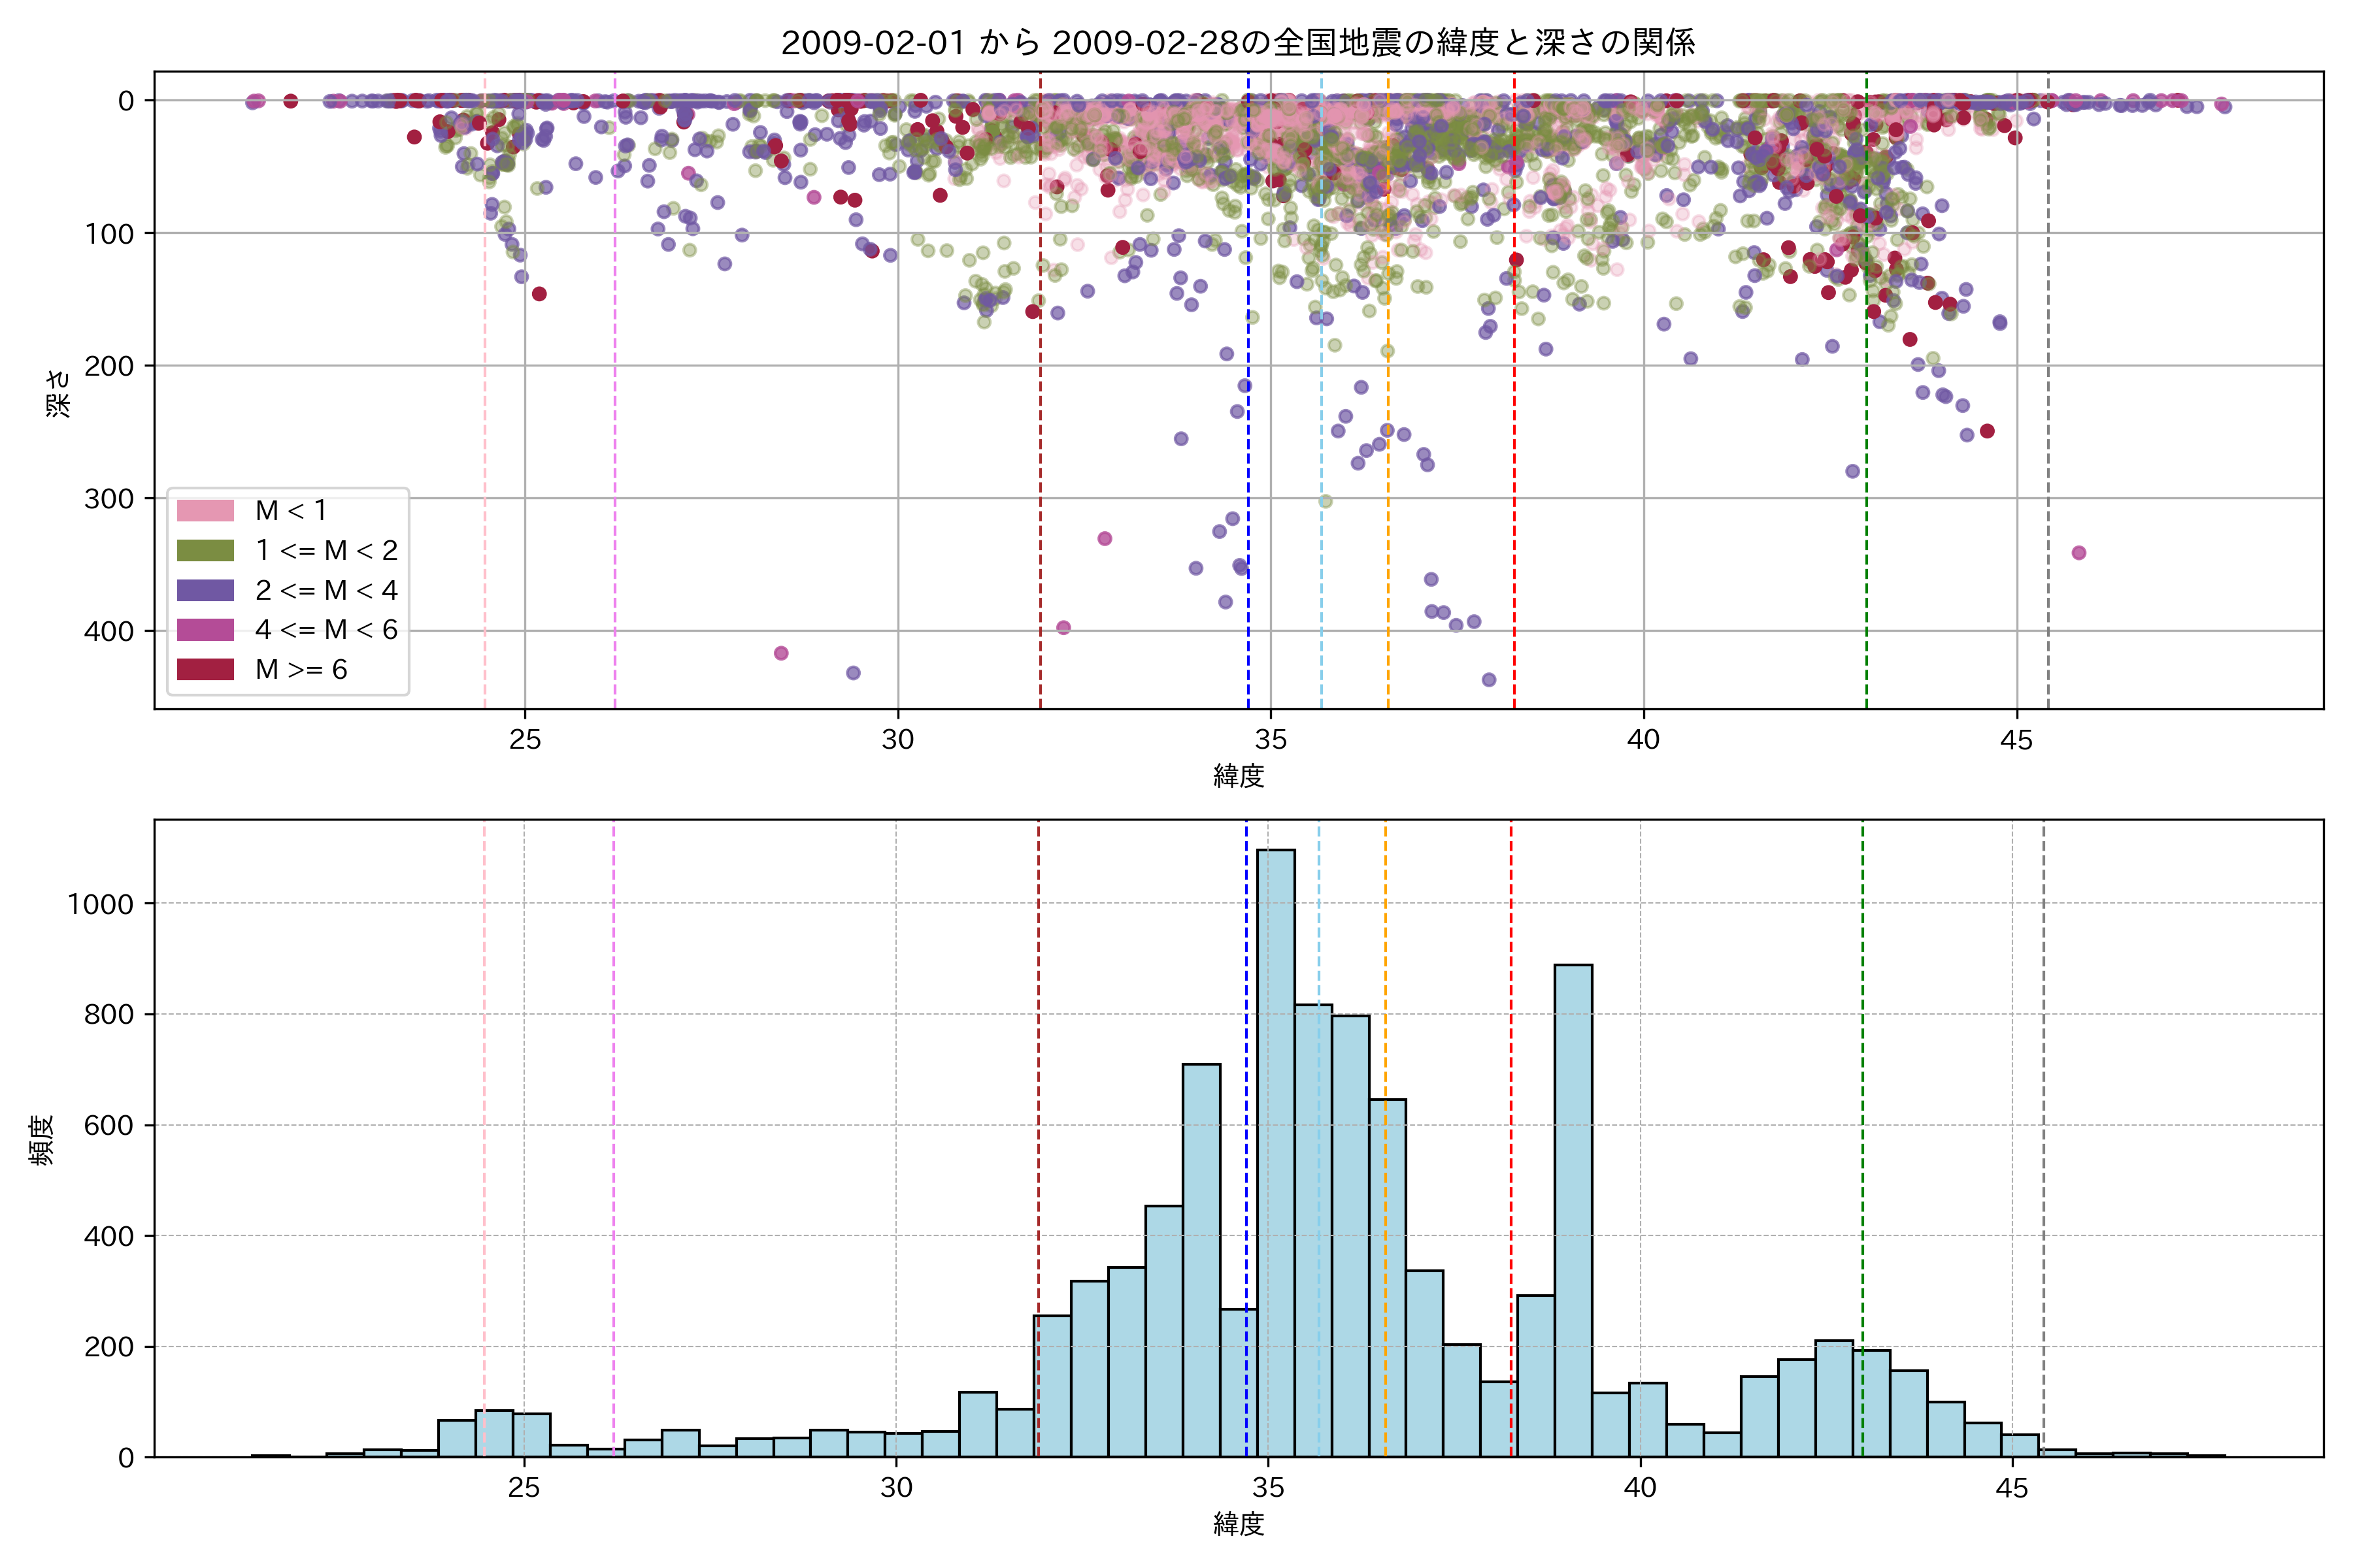Click the deepest purple point near latitude 38
The height and width of the screenshot is (1568, 2353).
1489,680
